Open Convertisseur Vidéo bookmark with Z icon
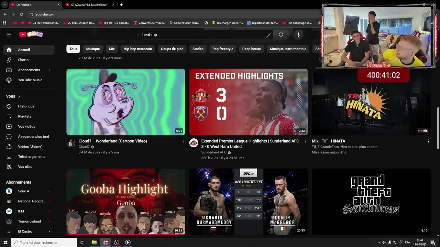 point(149,23)
